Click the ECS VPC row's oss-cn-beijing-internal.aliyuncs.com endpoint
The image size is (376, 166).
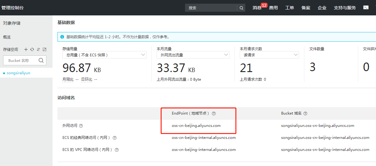point(204,150)
